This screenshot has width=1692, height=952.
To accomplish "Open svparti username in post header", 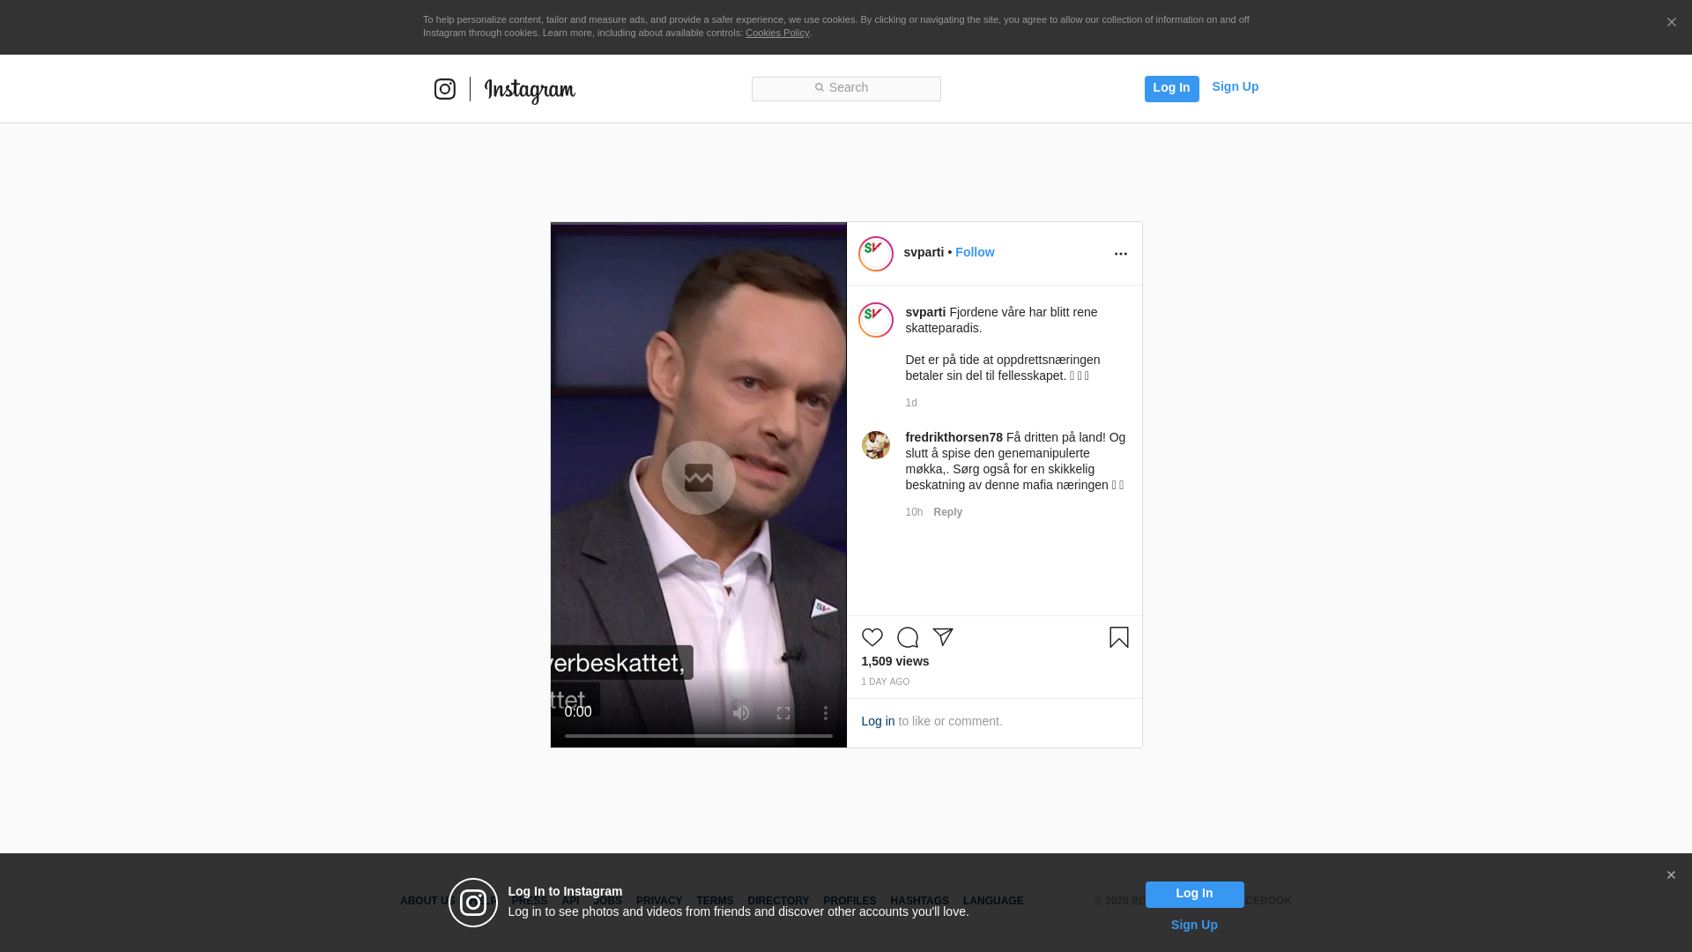I will point(924,252).
